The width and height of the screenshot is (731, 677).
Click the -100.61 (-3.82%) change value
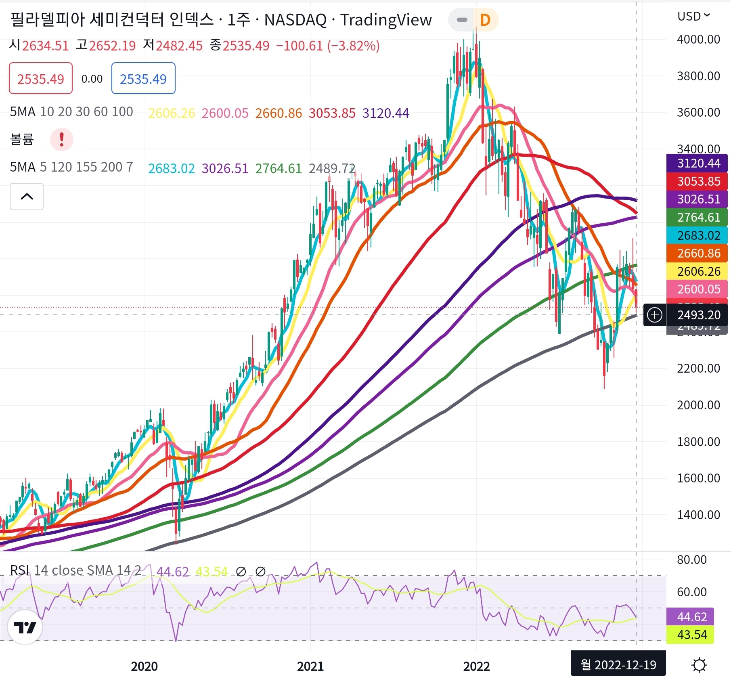(x=328, y=46)
